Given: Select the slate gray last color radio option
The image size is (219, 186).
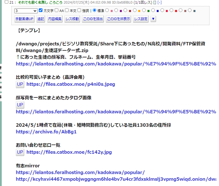Looking at the screenshot, I should pos(190,10).
